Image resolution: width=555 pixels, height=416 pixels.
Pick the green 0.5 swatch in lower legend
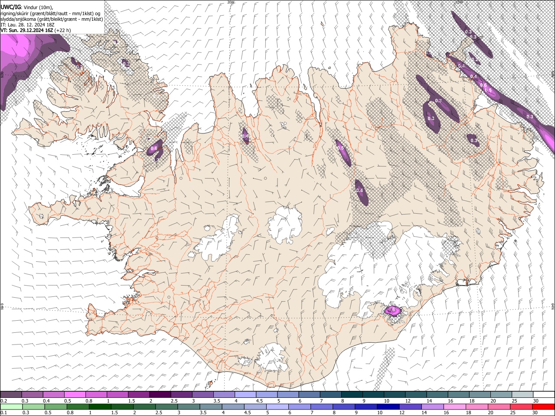click(55, 407)
